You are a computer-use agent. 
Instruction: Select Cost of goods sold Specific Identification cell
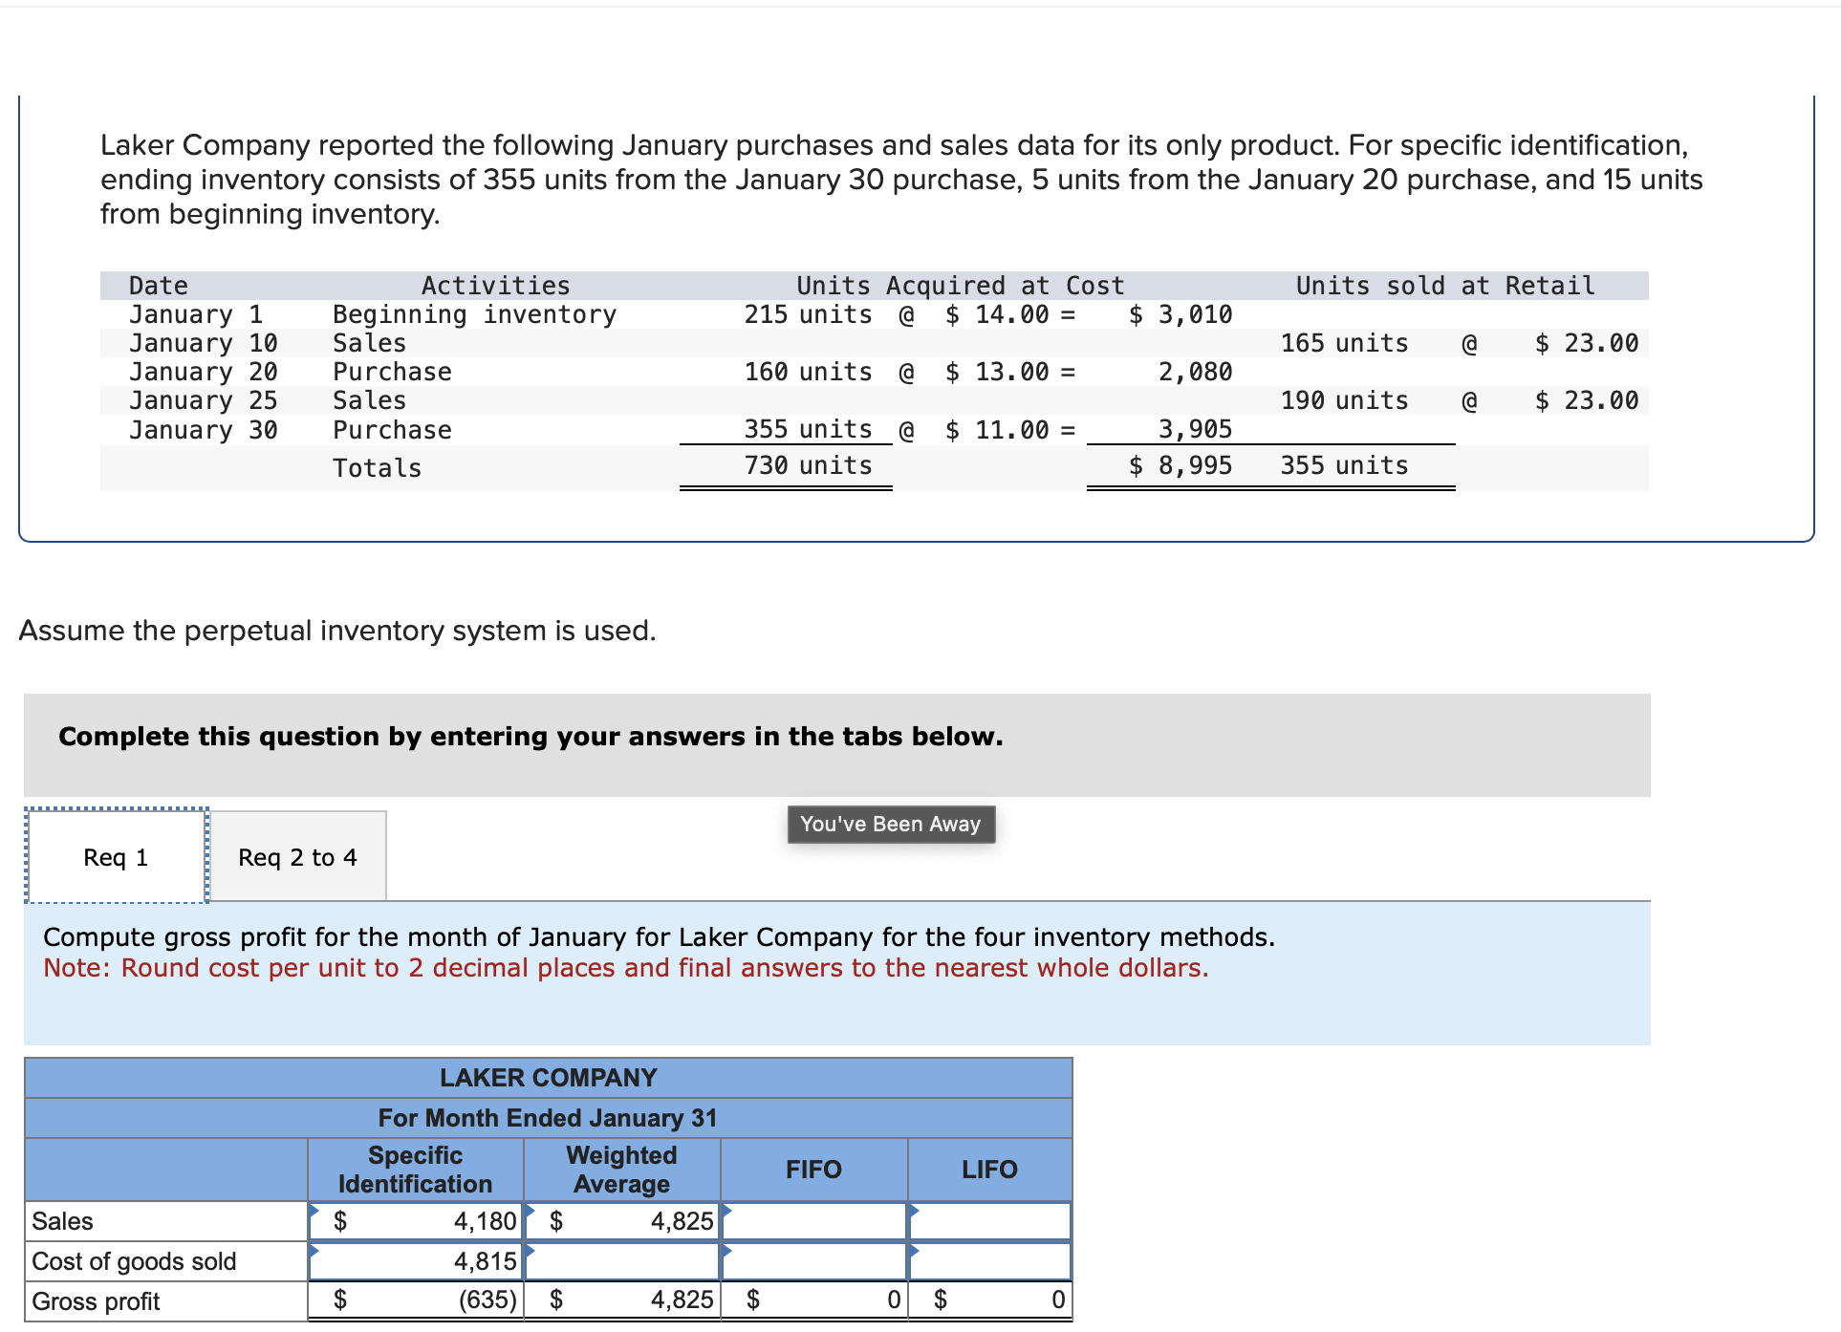coord(416,1260)
